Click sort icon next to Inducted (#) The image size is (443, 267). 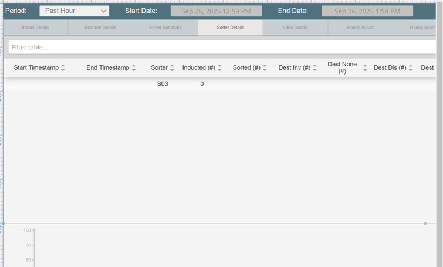click(219, 68)
